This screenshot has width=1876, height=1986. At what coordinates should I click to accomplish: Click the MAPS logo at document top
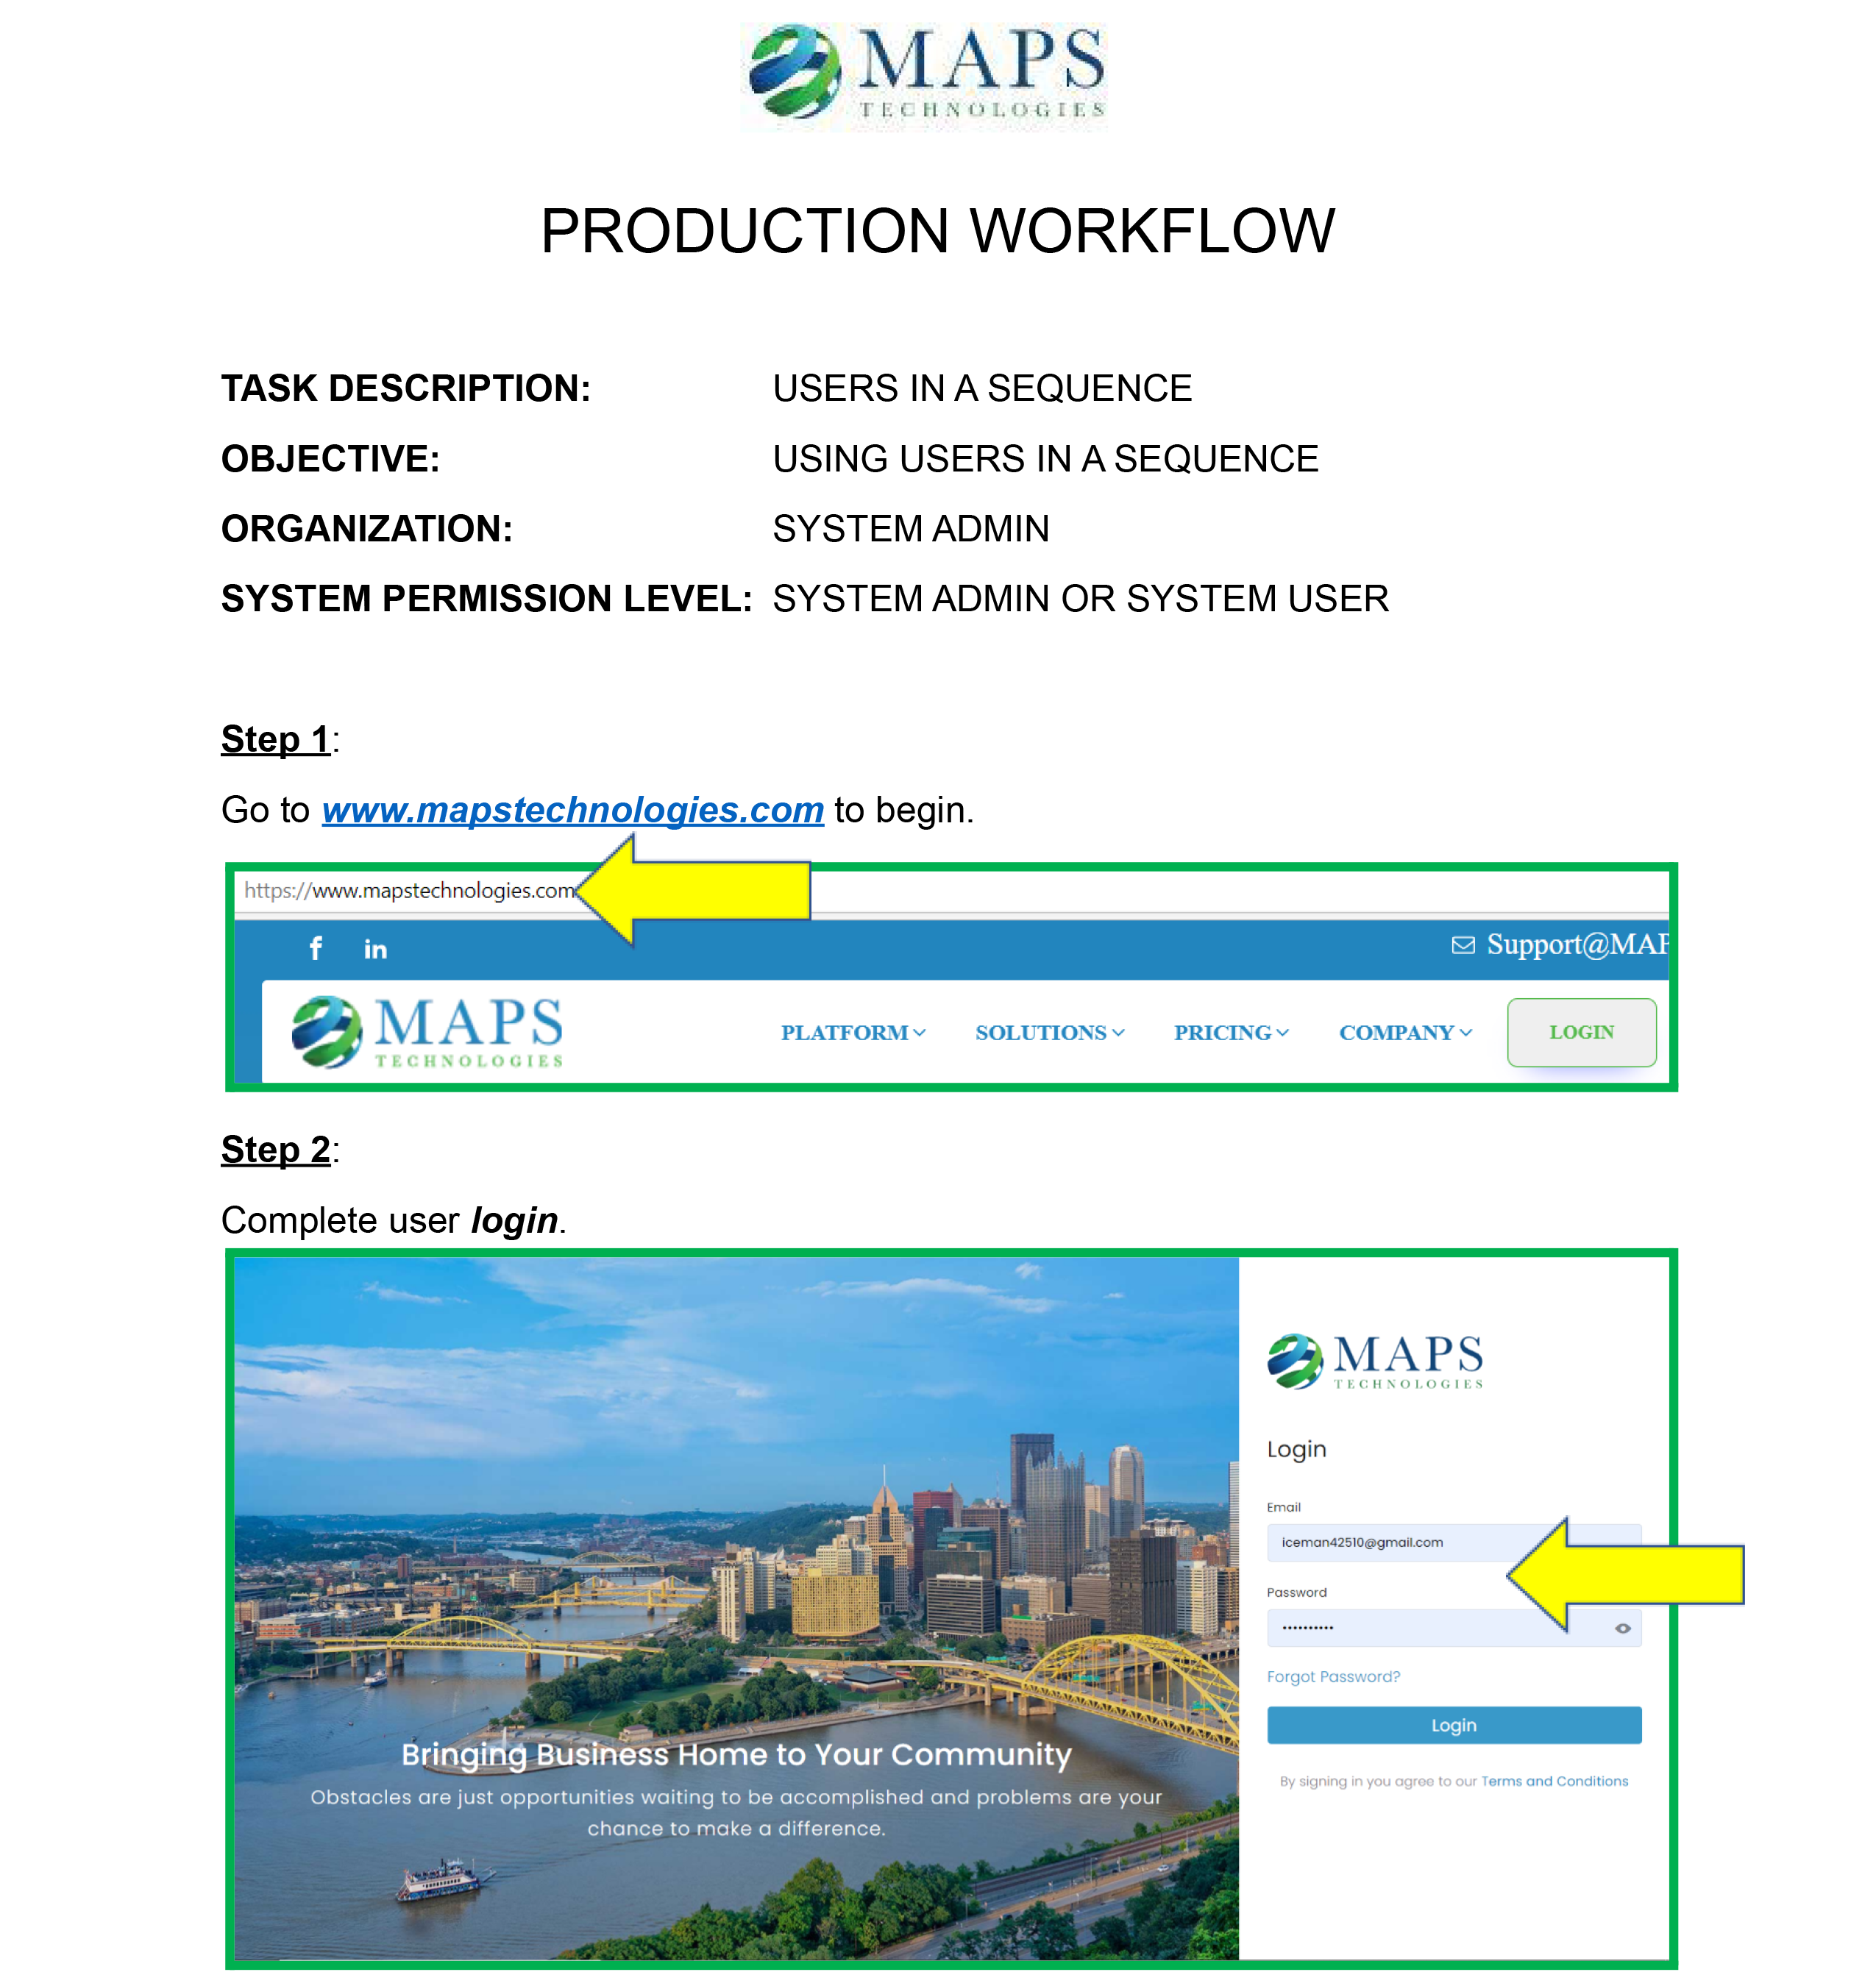(923, 75)
